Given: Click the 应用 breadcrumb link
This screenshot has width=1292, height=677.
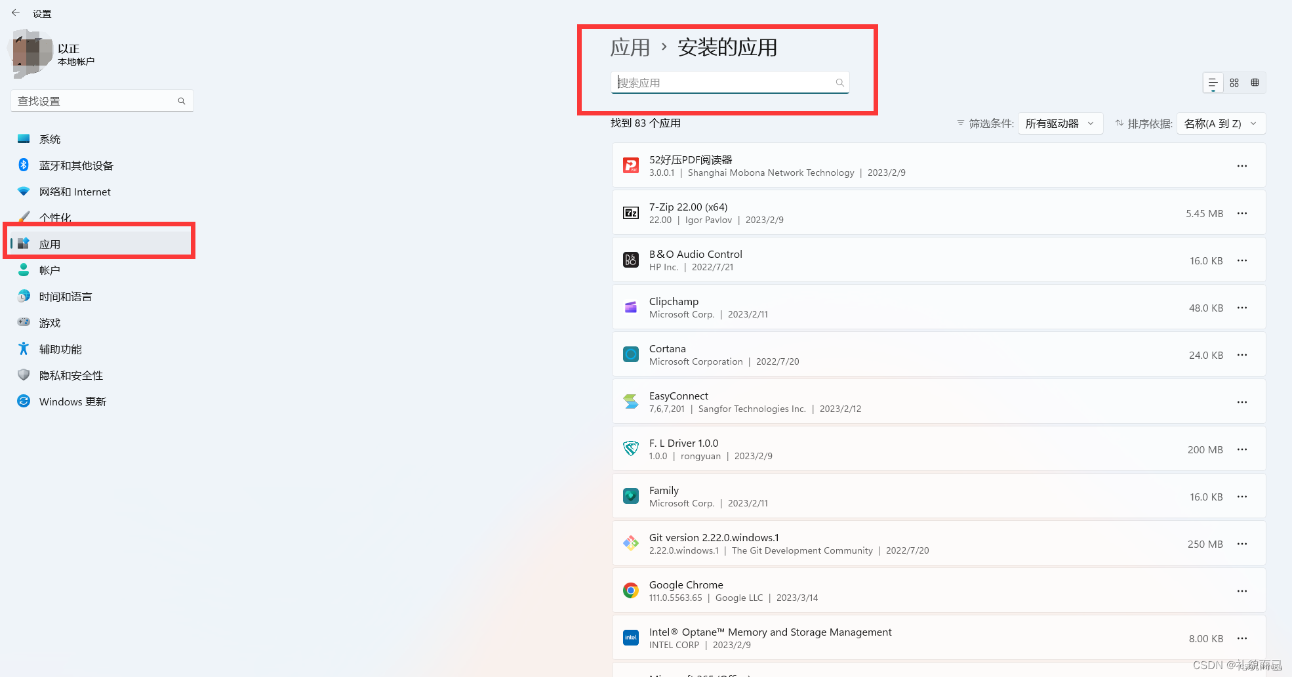Looking at the screenshot, I should pyautogui.click(x=629, y=47).
